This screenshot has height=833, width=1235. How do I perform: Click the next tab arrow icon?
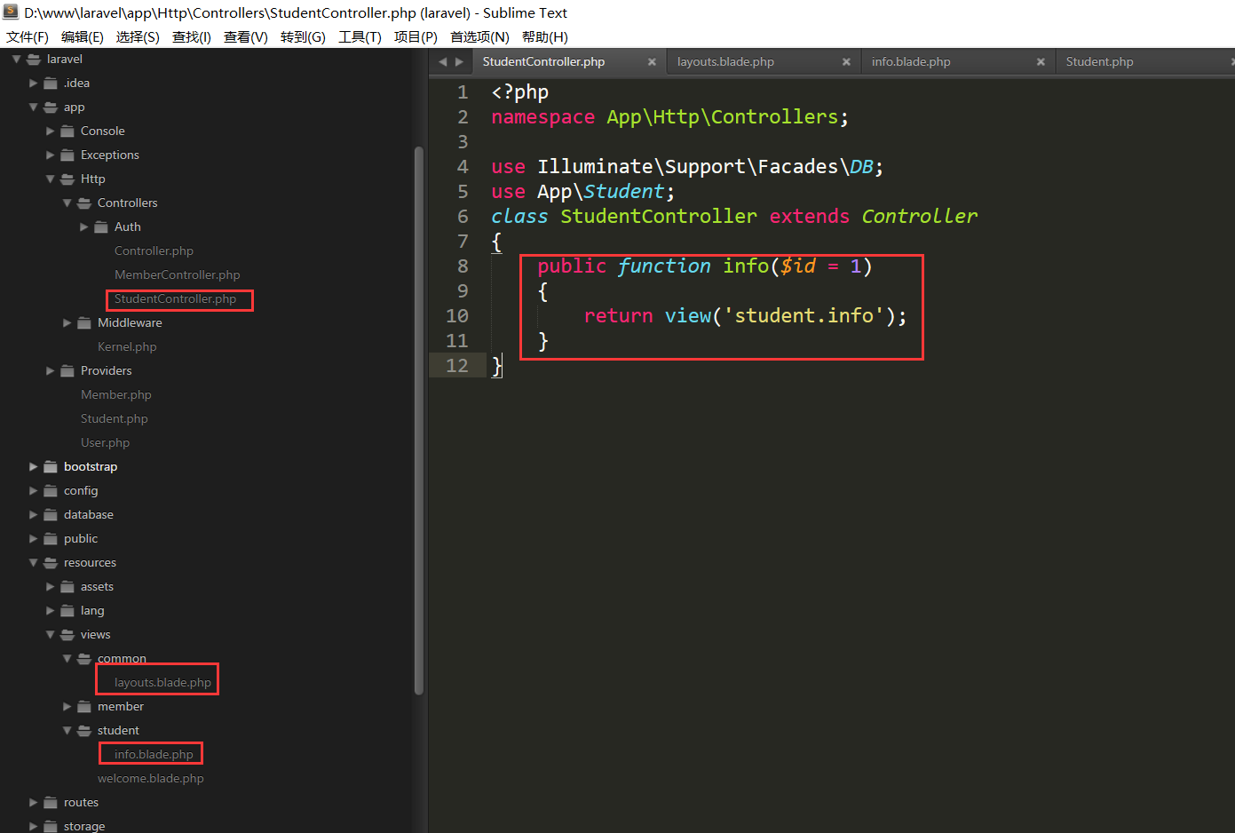(x=459, y=61)
